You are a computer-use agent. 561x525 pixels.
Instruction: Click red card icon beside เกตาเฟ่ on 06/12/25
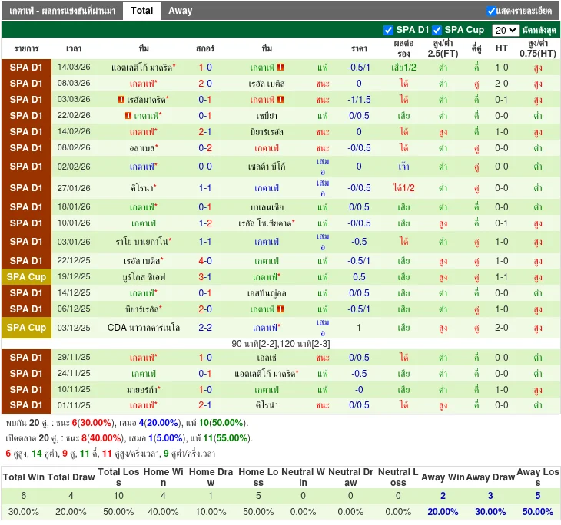[x=280, y=309]
